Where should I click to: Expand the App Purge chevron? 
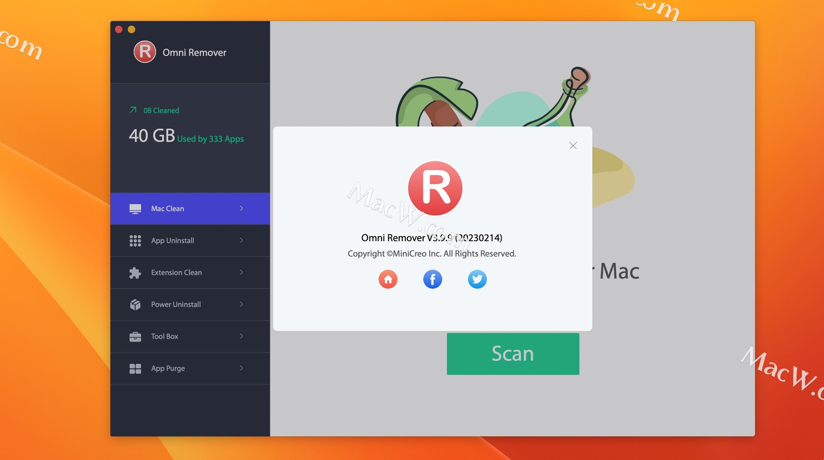pos(242,368)
